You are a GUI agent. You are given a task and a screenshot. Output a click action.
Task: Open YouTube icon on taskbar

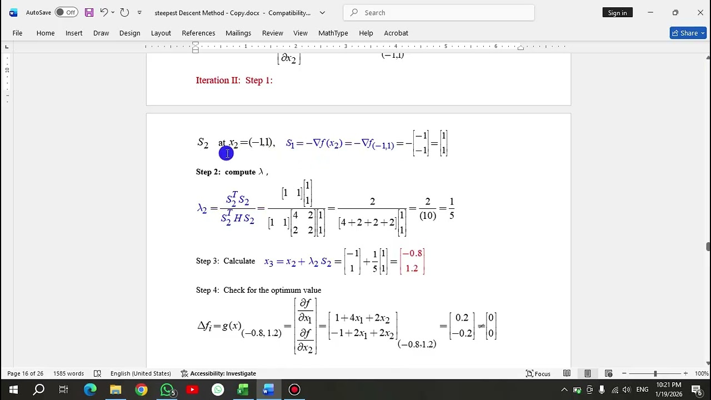(192, 390)
